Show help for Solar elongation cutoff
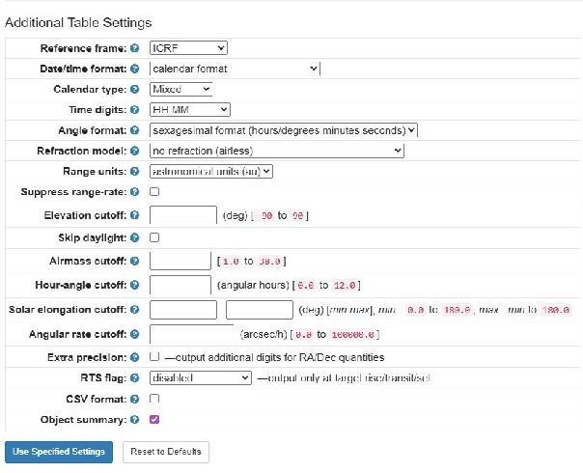The width and height of the screenshot is (583, 473). point(135,310)
